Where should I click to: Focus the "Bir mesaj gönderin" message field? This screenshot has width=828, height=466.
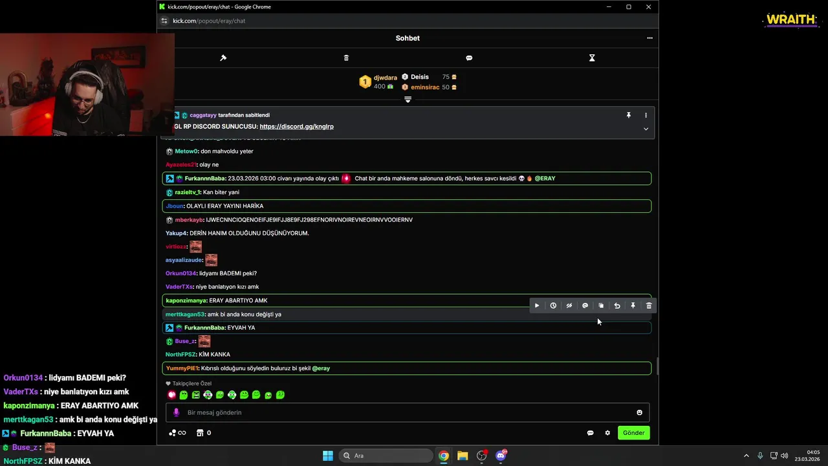coord(408,412)
